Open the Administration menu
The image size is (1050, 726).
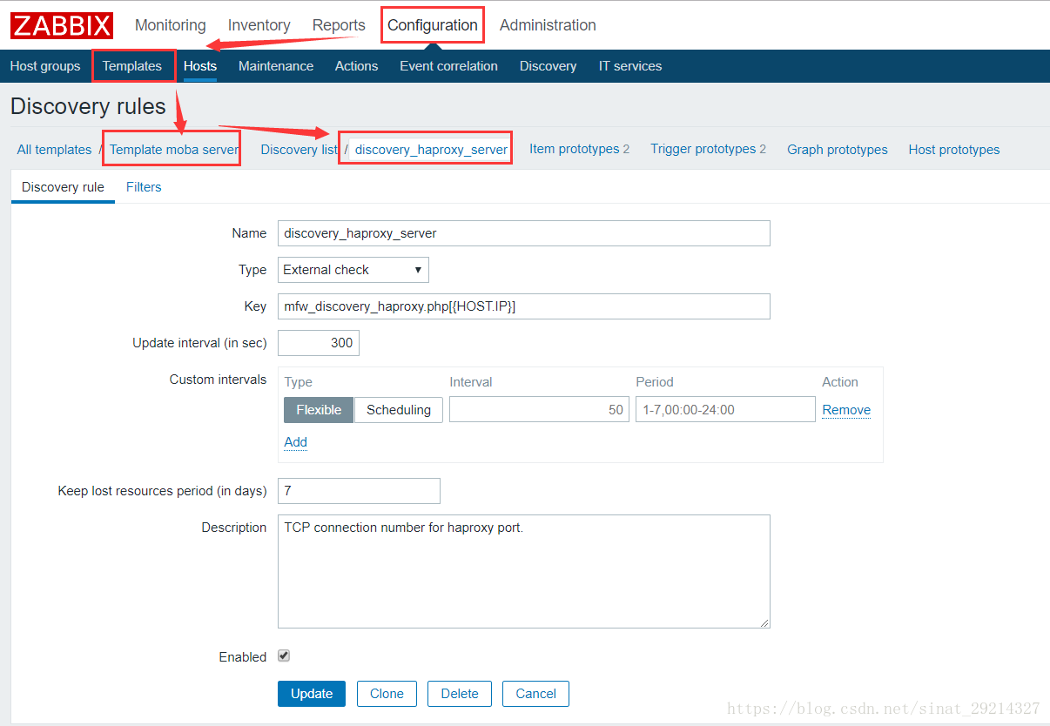click(x=548, y=25)
